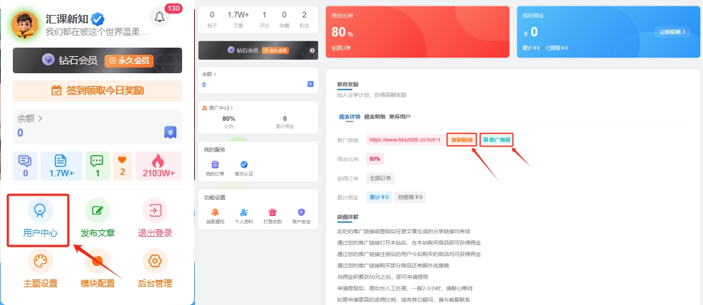Switch to 推荐用户 tab
The width and height of the screenshot is (703, 305).
pos(400,117)
